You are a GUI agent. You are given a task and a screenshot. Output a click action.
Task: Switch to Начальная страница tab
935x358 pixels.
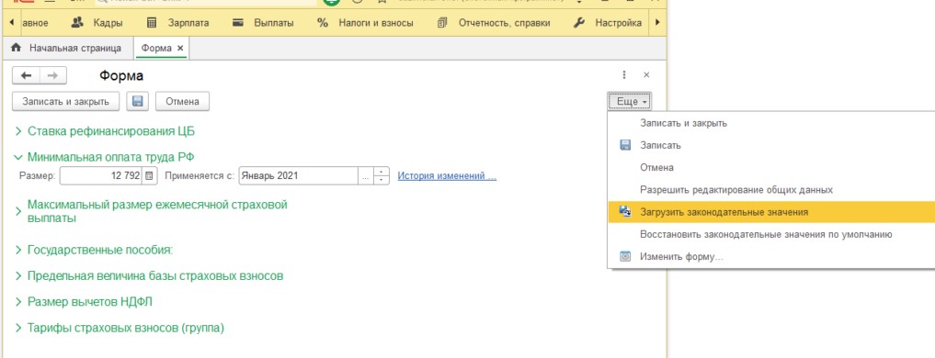tap(67, 49)
